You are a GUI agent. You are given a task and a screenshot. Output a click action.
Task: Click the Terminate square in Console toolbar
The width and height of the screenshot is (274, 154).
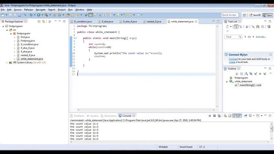coord(210,116)
